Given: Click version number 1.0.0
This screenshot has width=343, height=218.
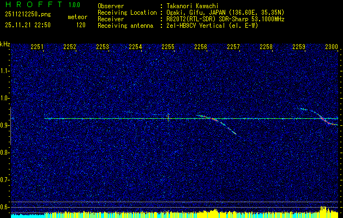Looking at the screenshot, I should (x=74, y=5).
